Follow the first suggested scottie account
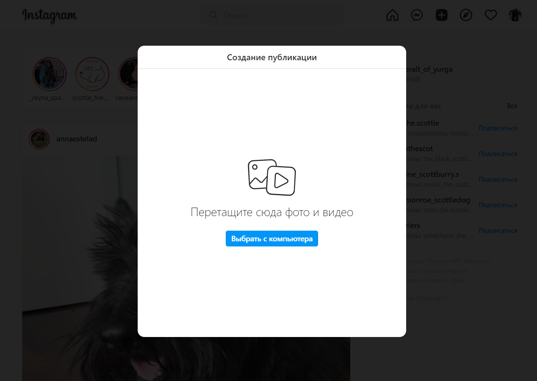537x381 pixels. [x=498, y=128]
